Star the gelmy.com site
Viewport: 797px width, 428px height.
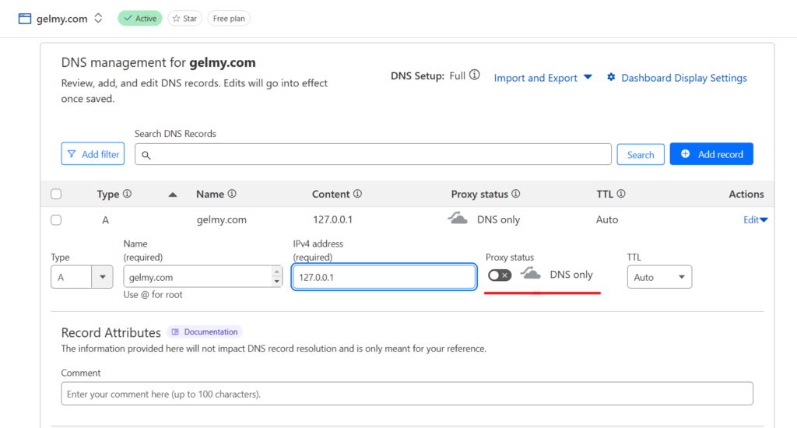pyautogui.click(x=185, y=19)
